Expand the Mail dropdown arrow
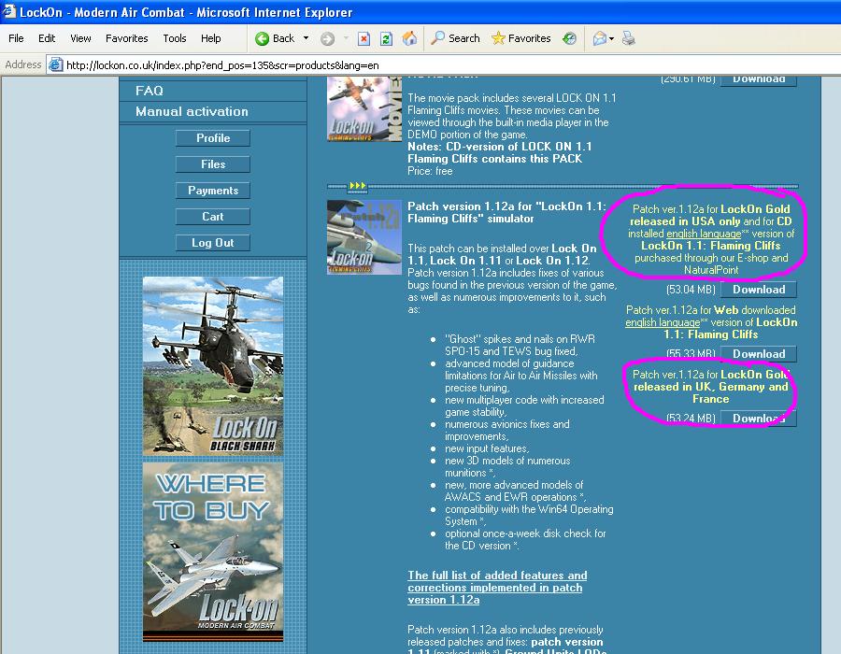The width and height of the screenshot is (841, 654). pyautogui.click(x=611, y=38)
